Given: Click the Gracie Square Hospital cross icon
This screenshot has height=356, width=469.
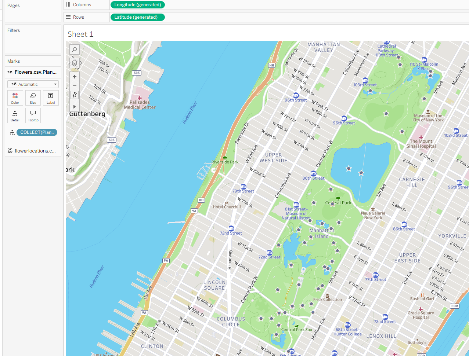Looking at the screenshot, I should pyautogui.click(x=421, y=309).
